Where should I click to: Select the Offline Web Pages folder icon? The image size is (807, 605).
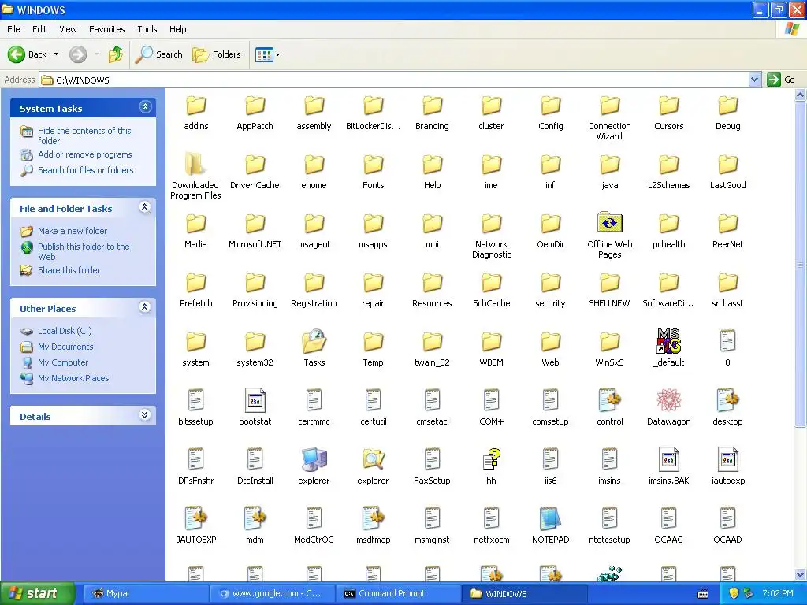point(610,223)
